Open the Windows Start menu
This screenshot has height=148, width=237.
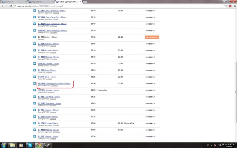point(3,145)
